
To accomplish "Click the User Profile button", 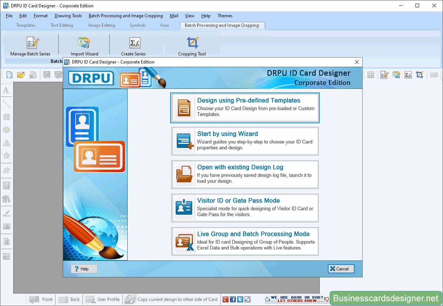I will [103, 299].
